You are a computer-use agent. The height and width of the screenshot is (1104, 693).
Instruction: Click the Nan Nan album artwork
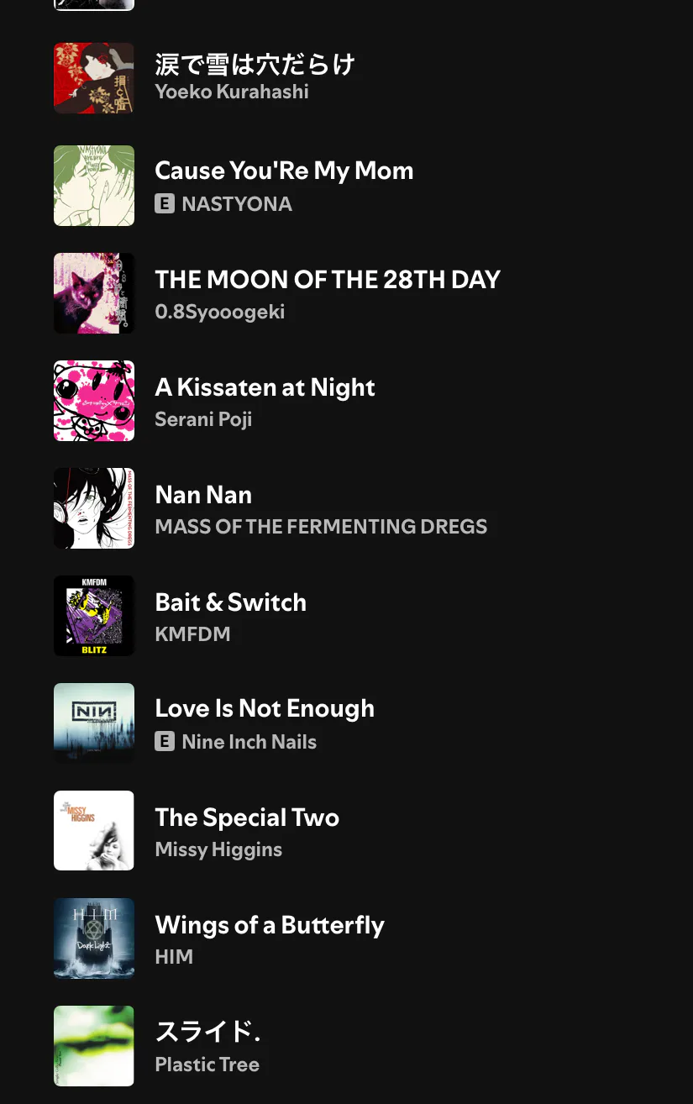point(94,508)
